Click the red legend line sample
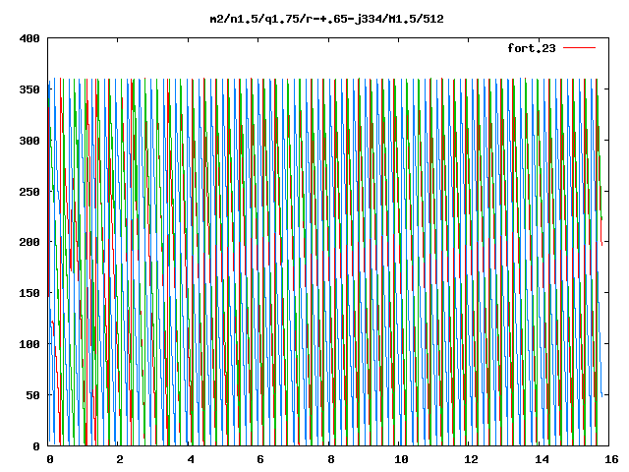The image size is (629, 472). [x=579, y=48]
